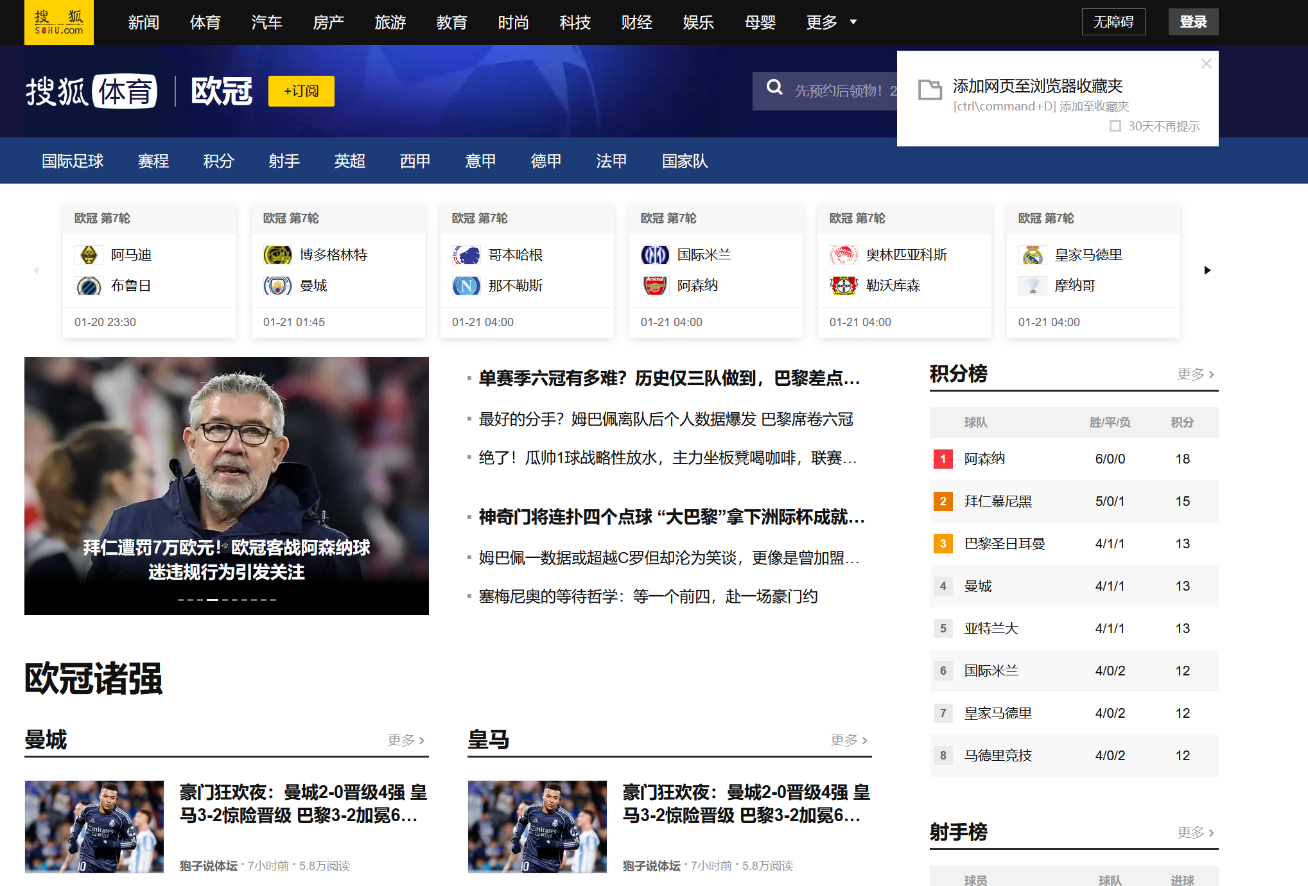Click the Inter Milan crest icon
Viewport: 1308px width, 886px height.
tap(654, 255)
